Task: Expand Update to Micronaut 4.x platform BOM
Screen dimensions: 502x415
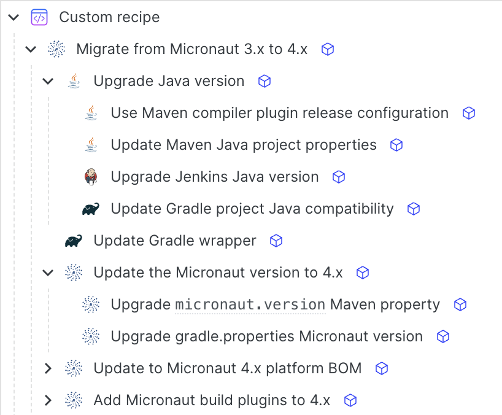Action: (48, 368)
